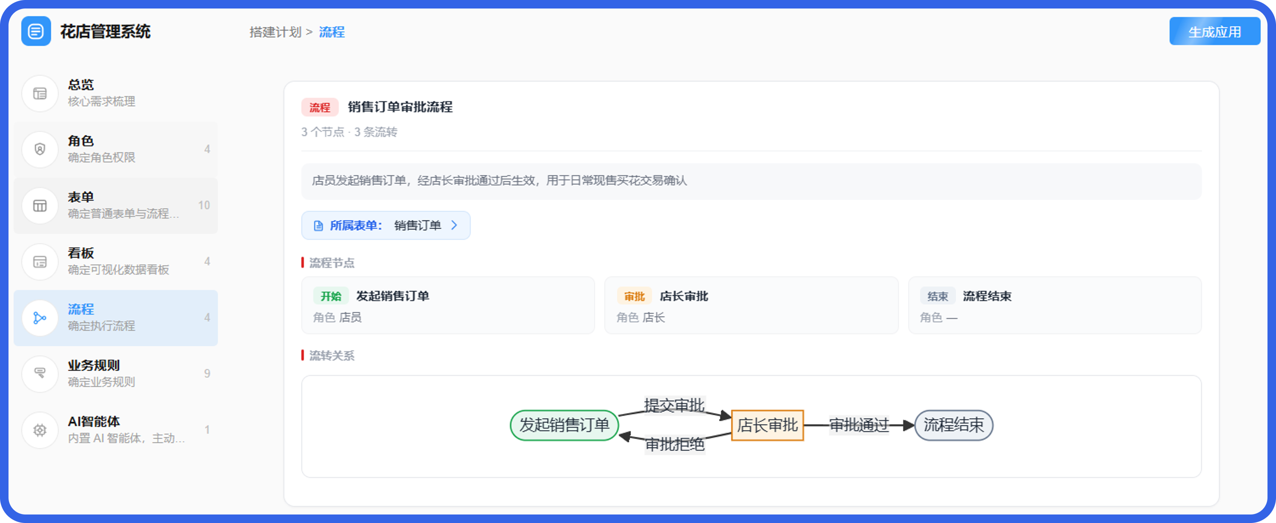Click the flower shop app logo icon
The height and width of the screenshot is (523, 1276).
click(36, 31)
